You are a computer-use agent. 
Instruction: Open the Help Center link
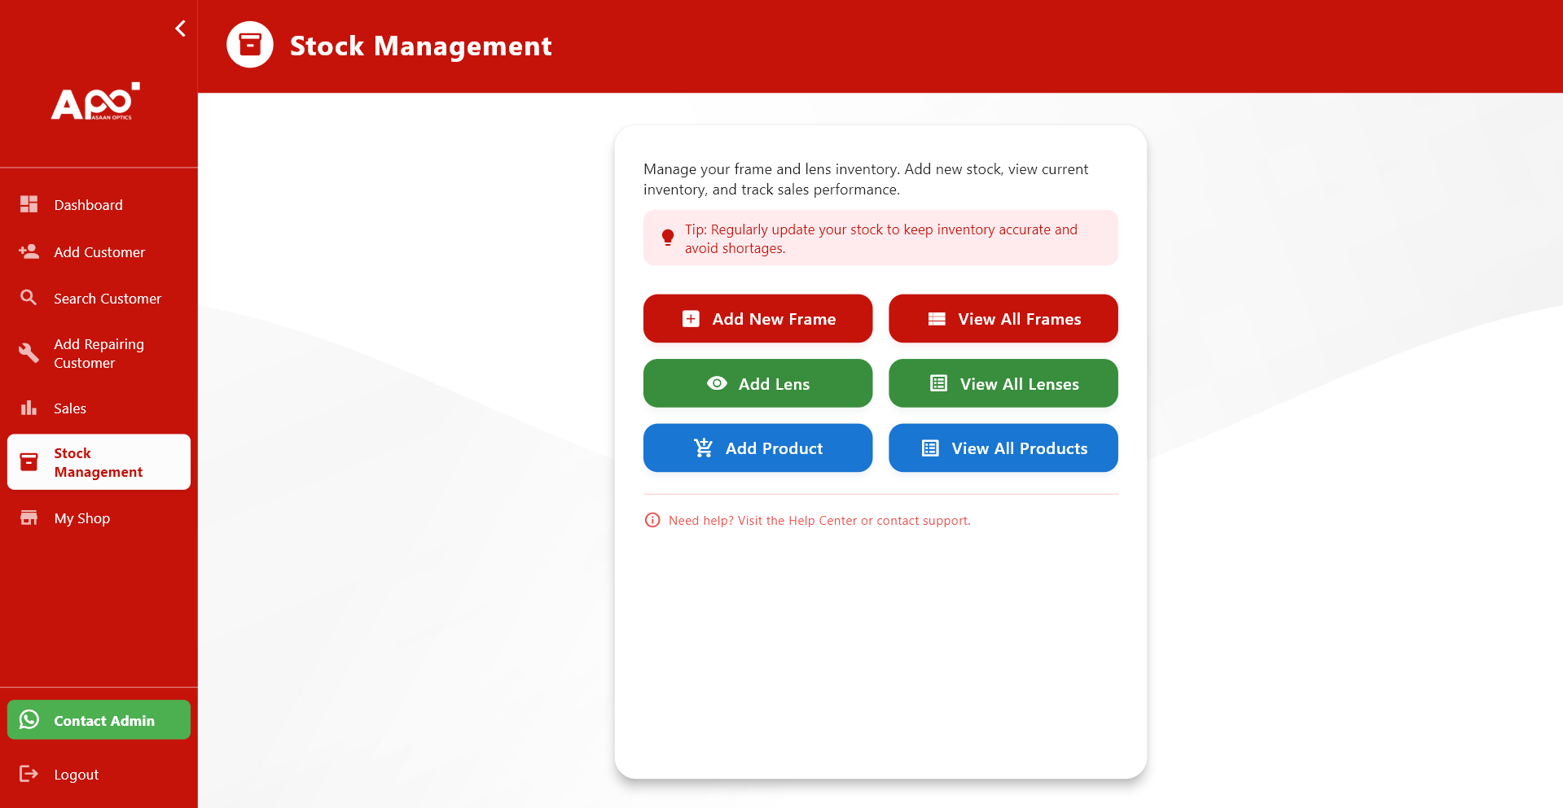[823, 520]
